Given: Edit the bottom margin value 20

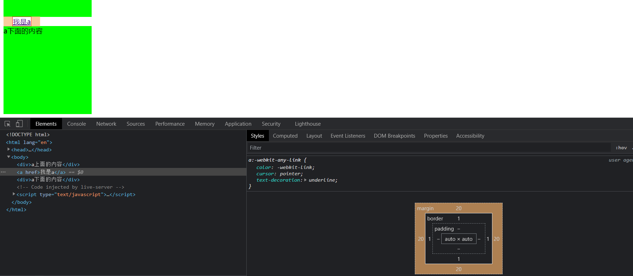Looking at the screenshot, I should click(459, 269).
